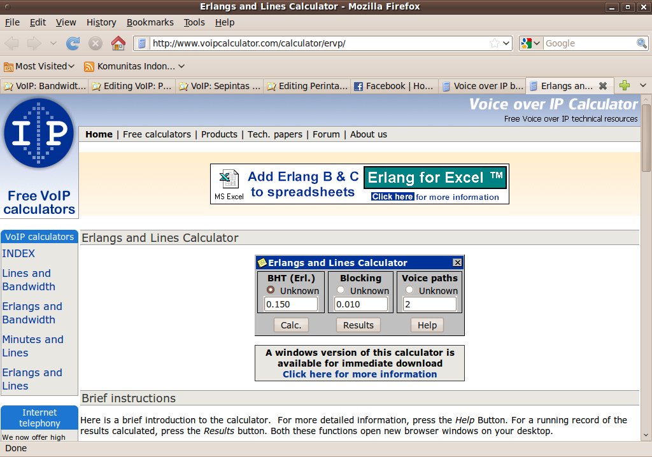Expand the Most Visited bookmarks dropdown
This screenshot has width=652, height=457.
(x=39, y=66)
